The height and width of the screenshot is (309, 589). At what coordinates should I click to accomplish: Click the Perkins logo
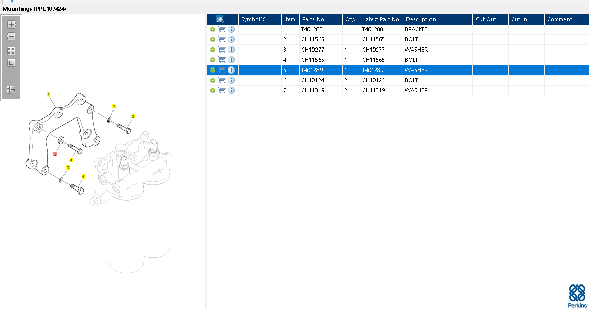click(x=577, y=296)
